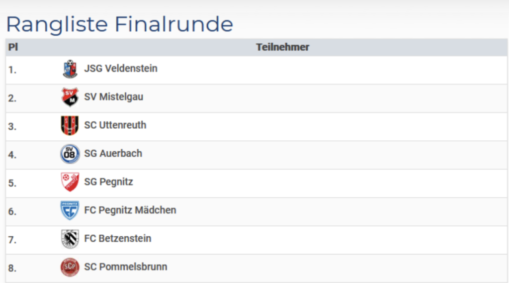This screenshot has width=509, height=283.
Task: Click the FC Pegnitz Mädchen blue crest
Action: 70,210
